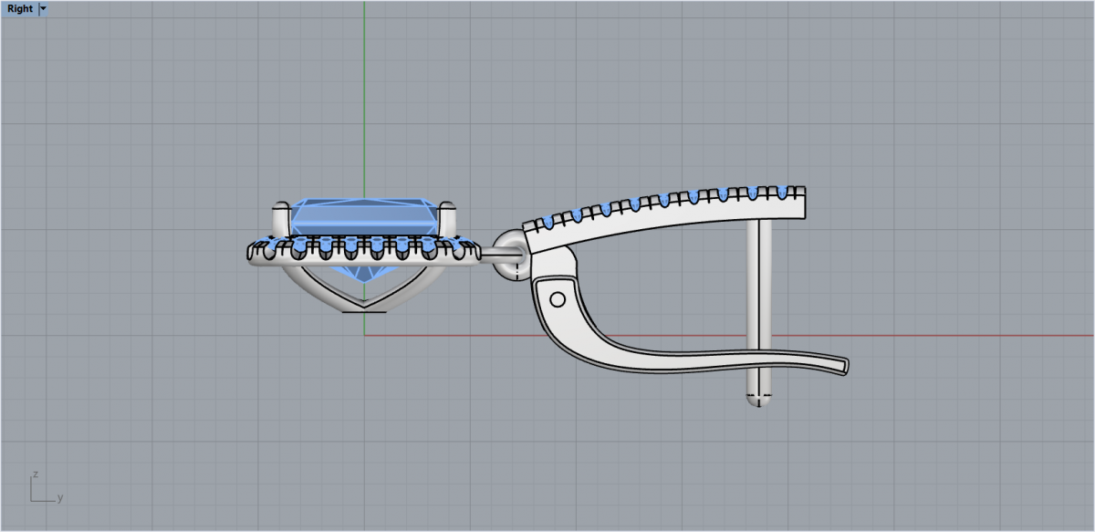Viewport: 1095px width, 532px height.
Task: Click the red horizontal axis line
Action: point(958,335)
